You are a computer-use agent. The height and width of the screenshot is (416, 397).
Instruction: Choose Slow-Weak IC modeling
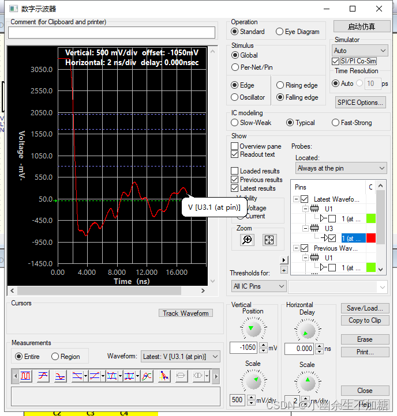[251, 123]
